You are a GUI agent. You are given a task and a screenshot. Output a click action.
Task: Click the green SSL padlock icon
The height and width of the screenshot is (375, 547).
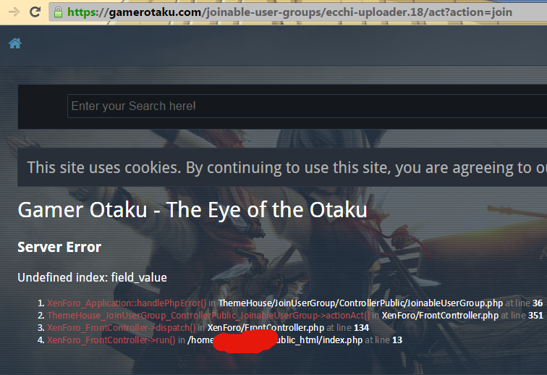59,12
